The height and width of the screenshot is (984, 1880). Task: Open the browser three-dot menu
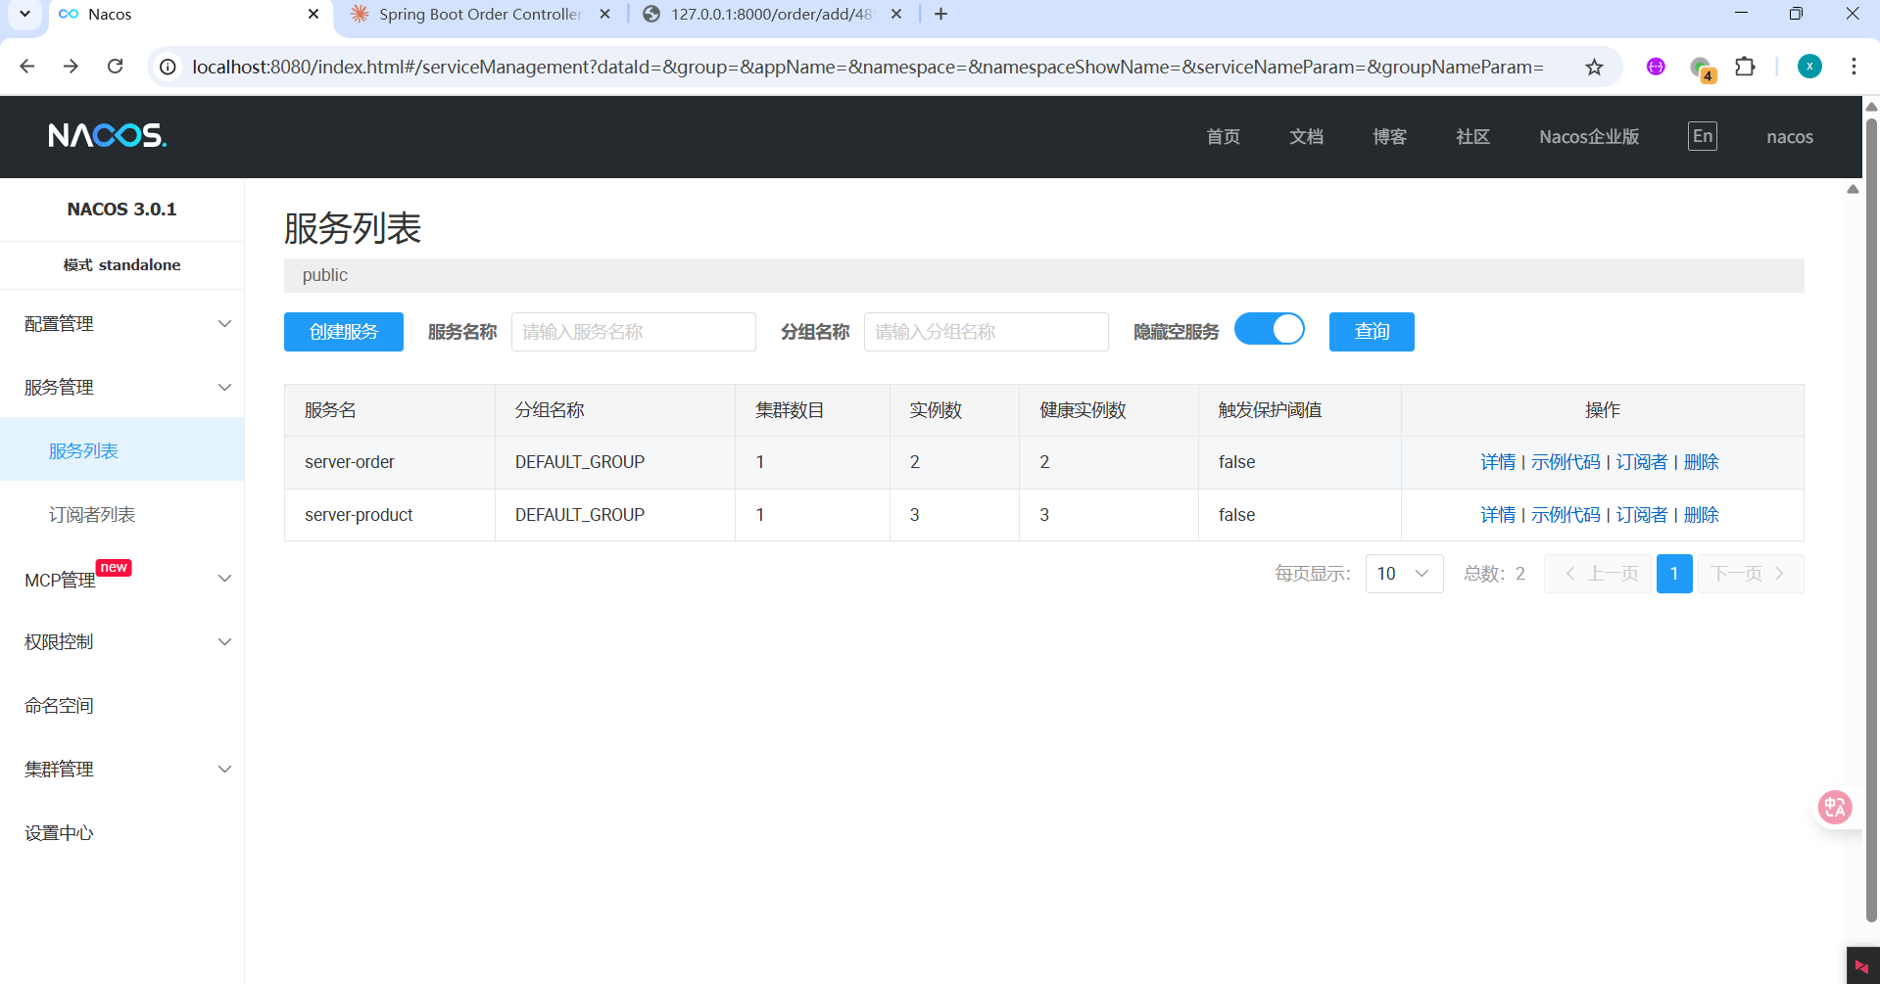tap(1853, 67)
